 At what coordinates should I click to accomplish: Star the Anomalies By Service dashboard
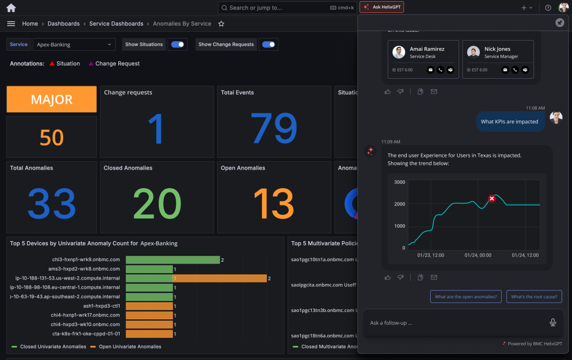[221, 23]
